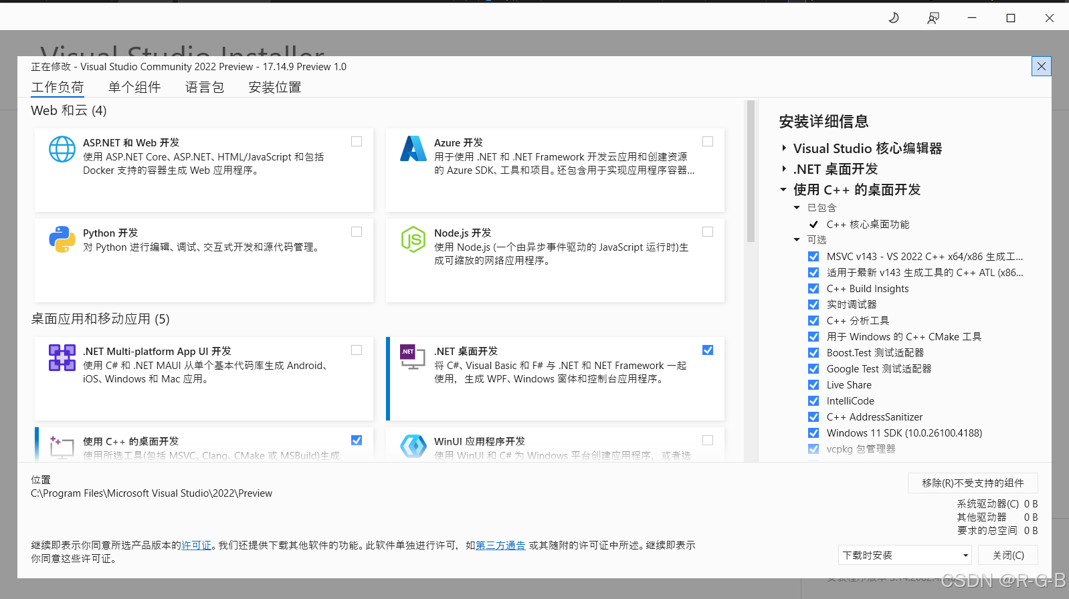Viewport: 1069px width, 599px height.
Task: Expand Visual Studio 核心编辑器 details
Action: pos(784,148)
